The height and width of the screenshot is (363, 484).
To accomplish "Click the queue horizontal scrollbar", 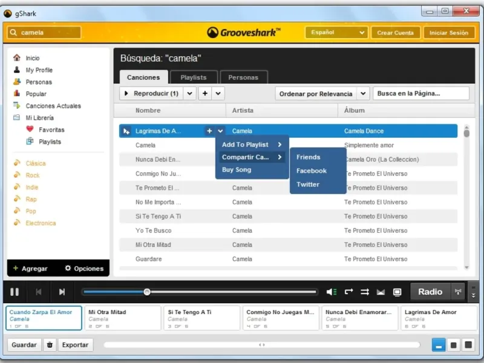I will click(262, 345).
